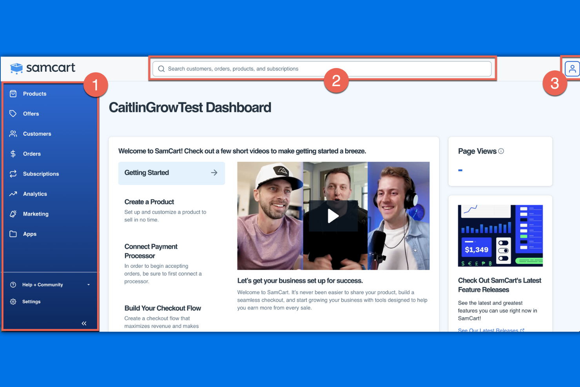580x387 pixels.
Task: Open the Create a Product step
Action: tap(149, 202)
